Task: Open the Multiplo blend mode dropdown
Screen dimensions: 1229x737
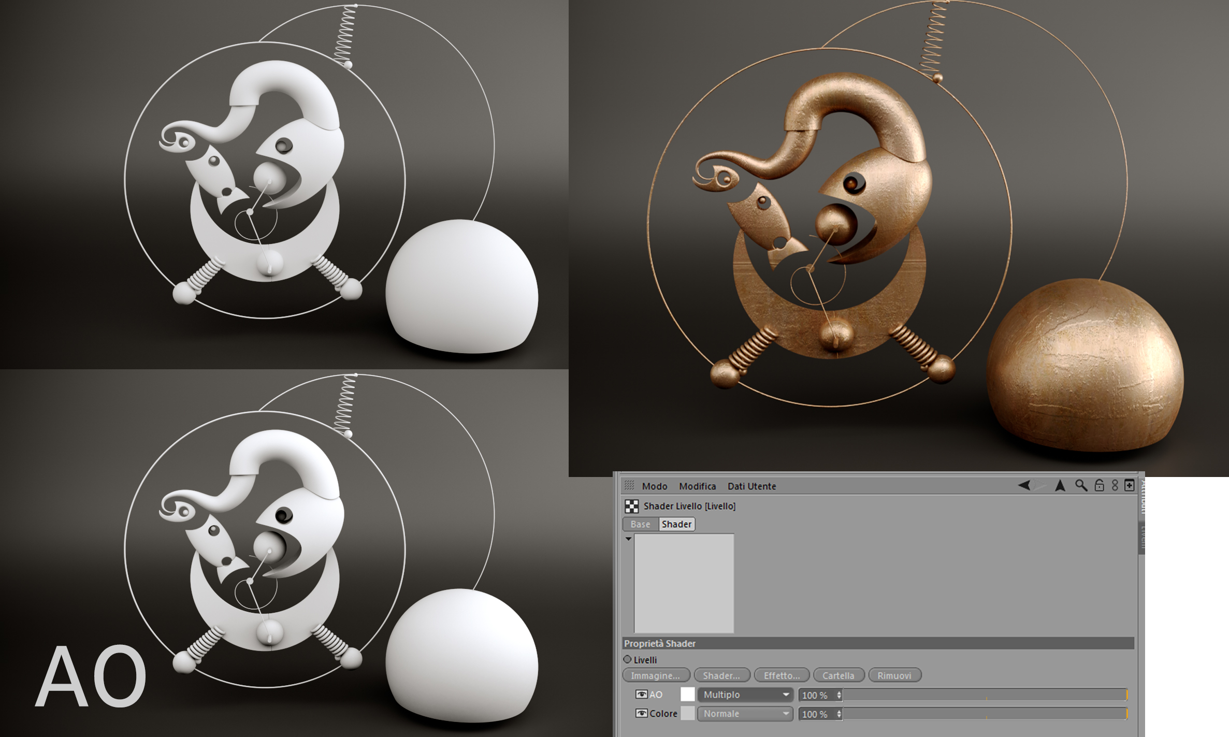Action: [745, 695]
